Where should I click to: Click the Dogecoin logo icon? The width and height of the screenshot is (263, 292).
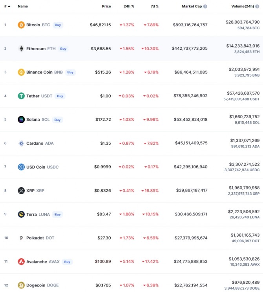click(21, 285)
